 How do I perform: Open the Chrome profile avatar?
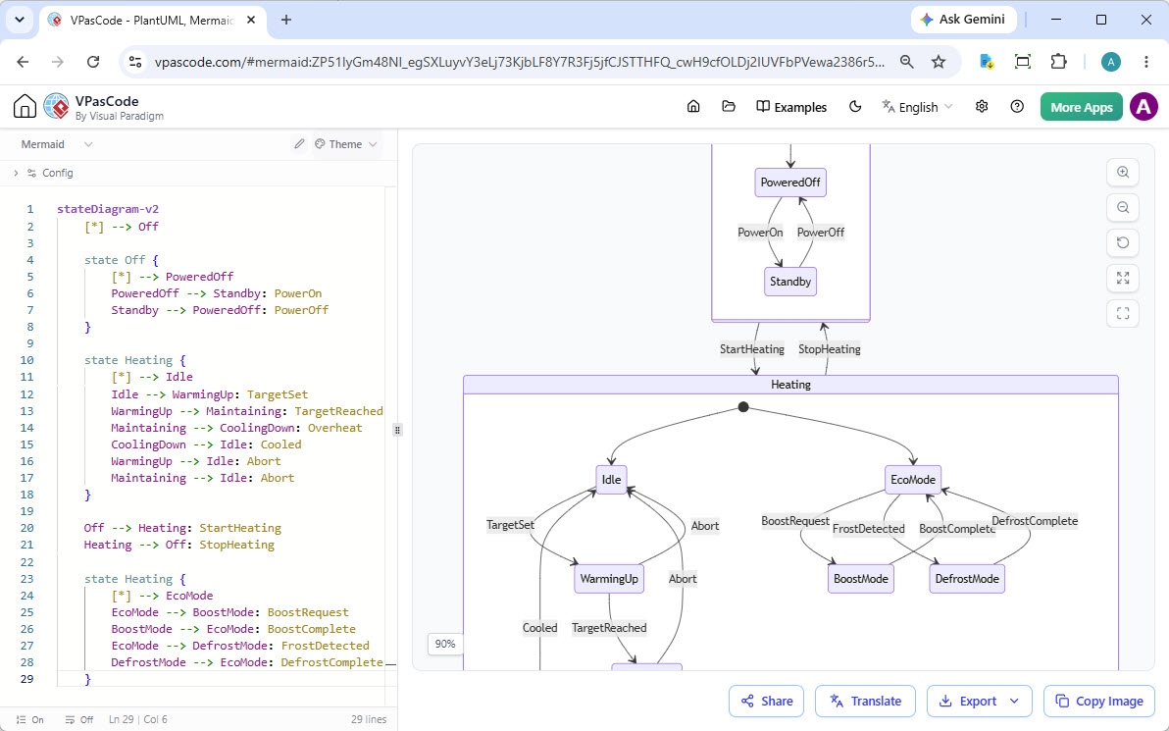1111,62
